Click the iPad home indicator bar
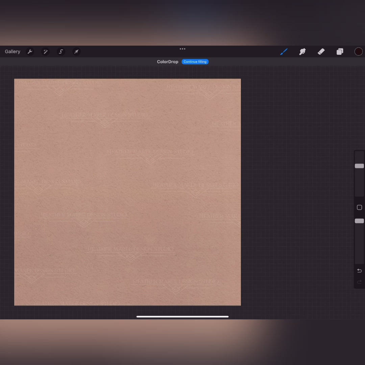Screen dimensions: 365x365 (182, 317)
